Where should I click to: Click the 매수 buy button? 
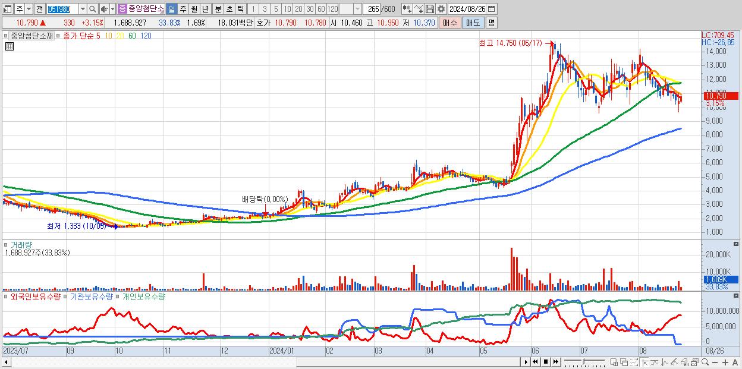(450, 23)
